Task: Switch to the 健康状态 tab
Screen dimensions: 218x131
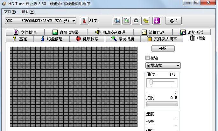Action: [x=87, y=38]
